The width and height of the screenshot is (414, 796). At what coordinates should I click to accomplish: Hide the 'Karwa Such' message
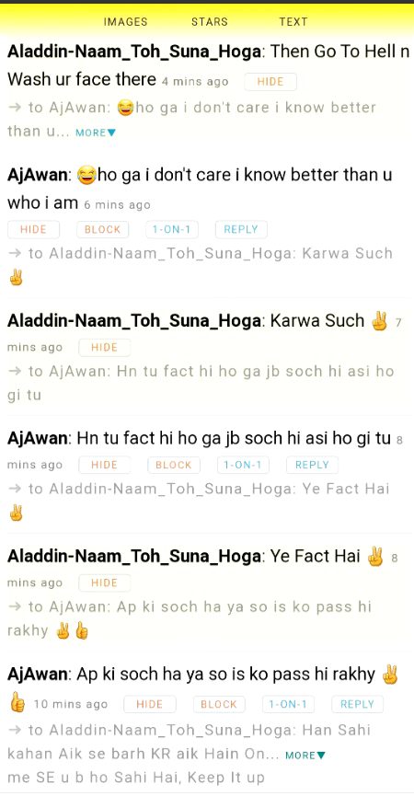coord(105,347)
